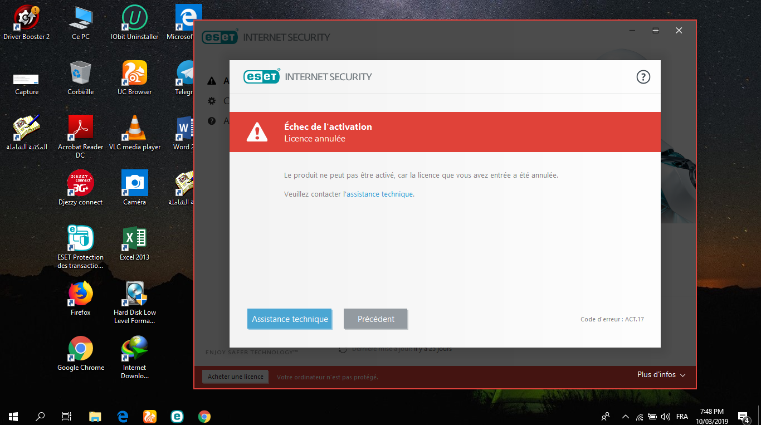This screenshot has width=761, height=425.
Task: Open the Word 2013 shortcut behind the ESET window
Action: [184, 133]
